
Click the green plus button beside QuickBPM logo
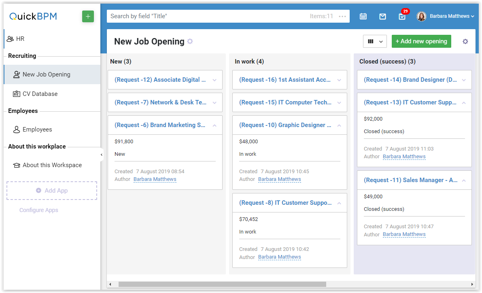point(88,17)
